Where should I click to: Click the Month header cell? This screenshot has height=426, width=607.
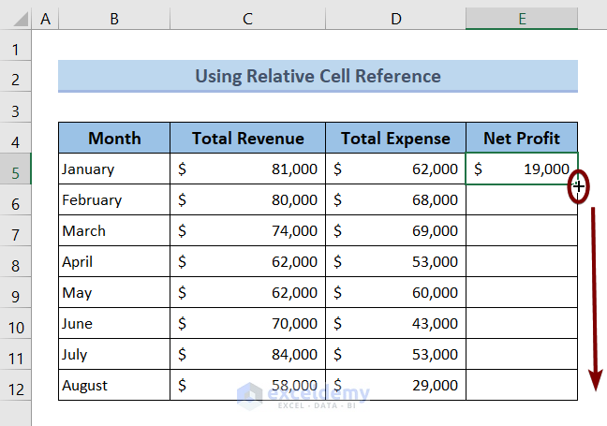click(x=114, y=139)
